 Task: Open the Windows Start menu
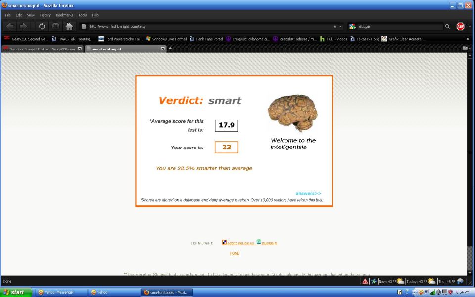pos(16,292)
